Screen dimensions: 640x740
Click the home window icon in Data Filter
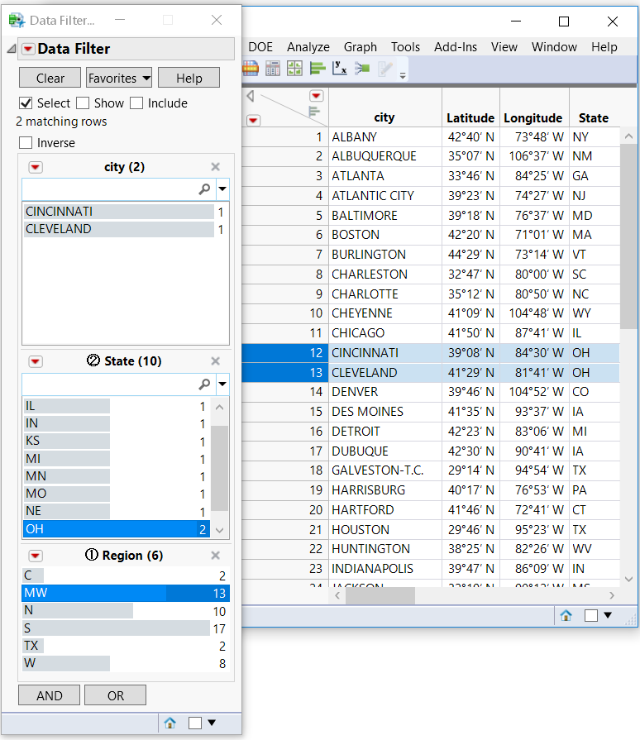click(170, 723)
